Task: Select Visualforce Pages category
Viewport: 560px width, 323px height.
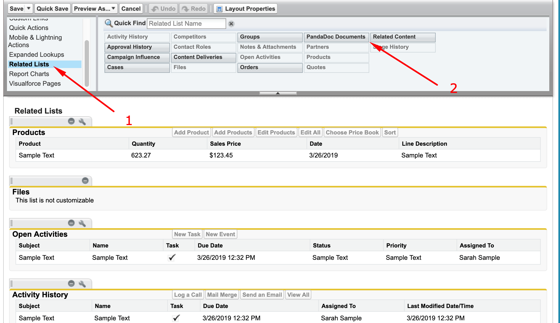Action: (35, 84)
